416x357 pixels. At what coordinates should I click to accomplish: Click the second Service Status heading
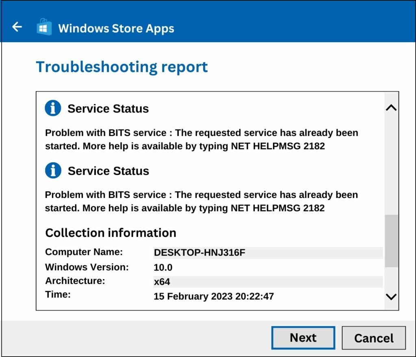pyautogui.click(x=108, y=171)
